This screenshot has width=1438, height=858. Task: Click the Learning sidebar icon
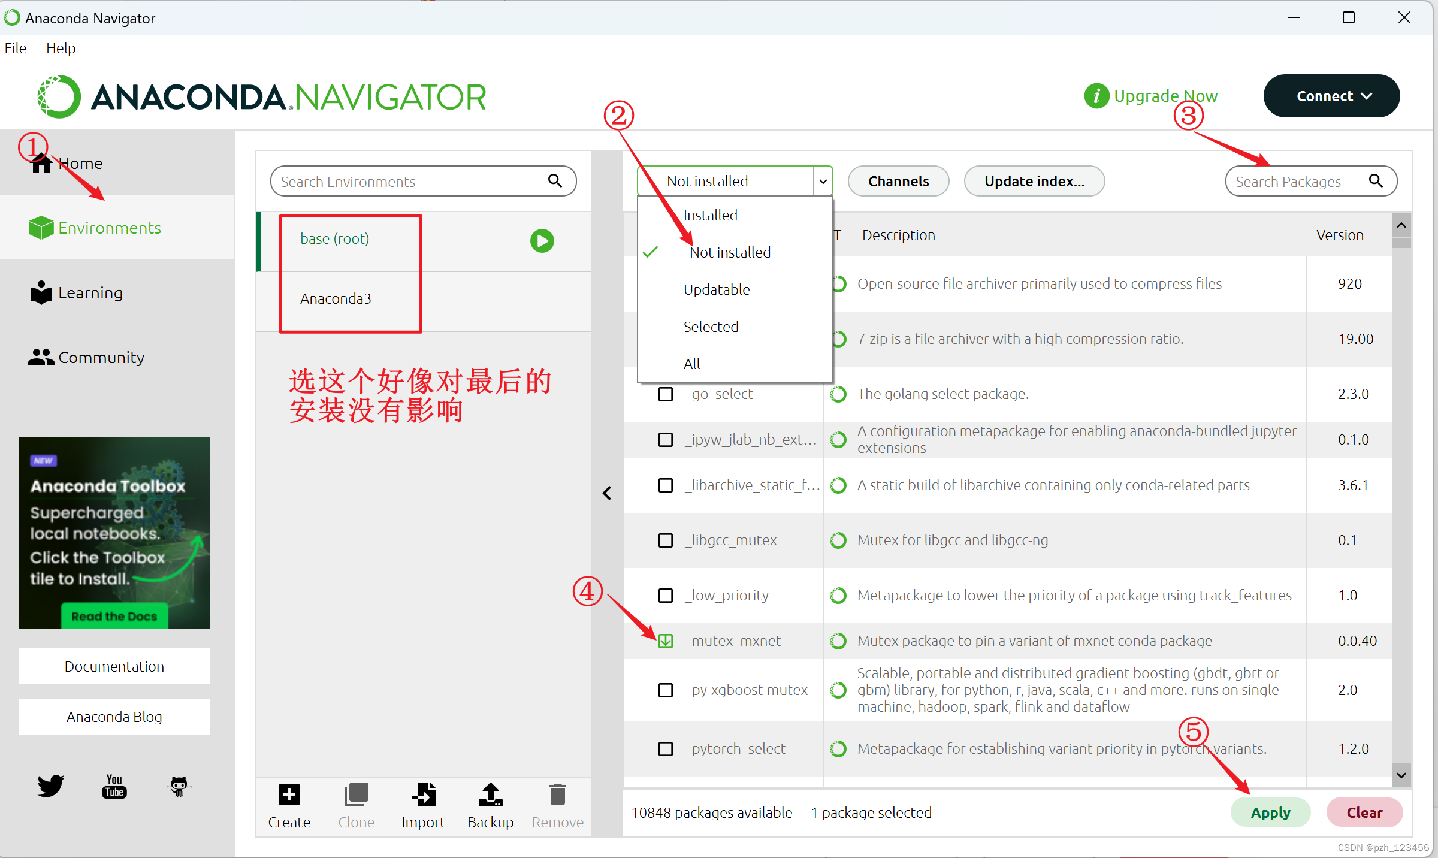tap(41, 293)
